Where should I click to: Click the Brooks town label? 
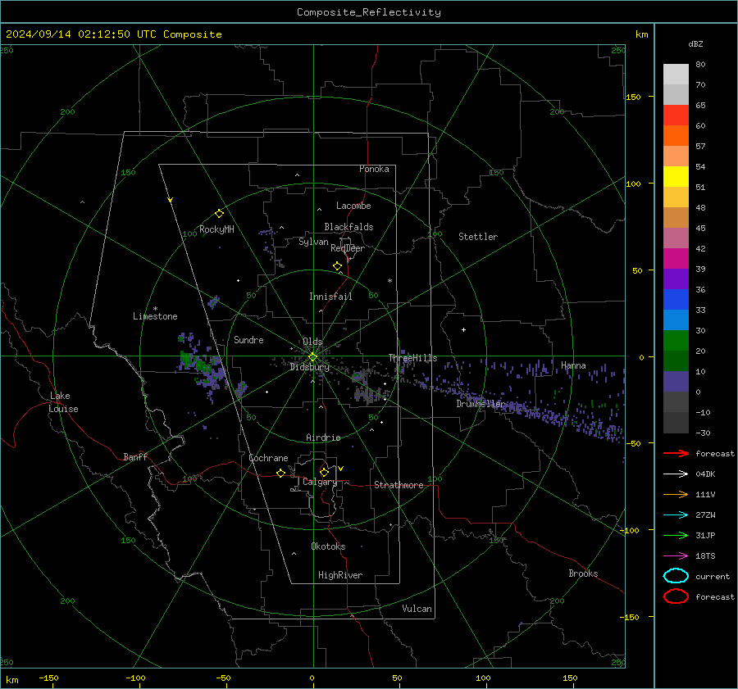coord(583,573)
